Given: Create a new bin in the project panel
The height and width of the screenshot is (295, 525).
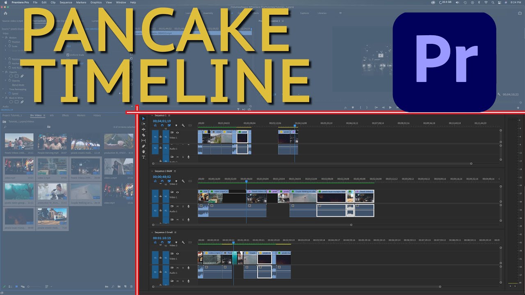Looking at the screenshot, I should tap(119, 286).
